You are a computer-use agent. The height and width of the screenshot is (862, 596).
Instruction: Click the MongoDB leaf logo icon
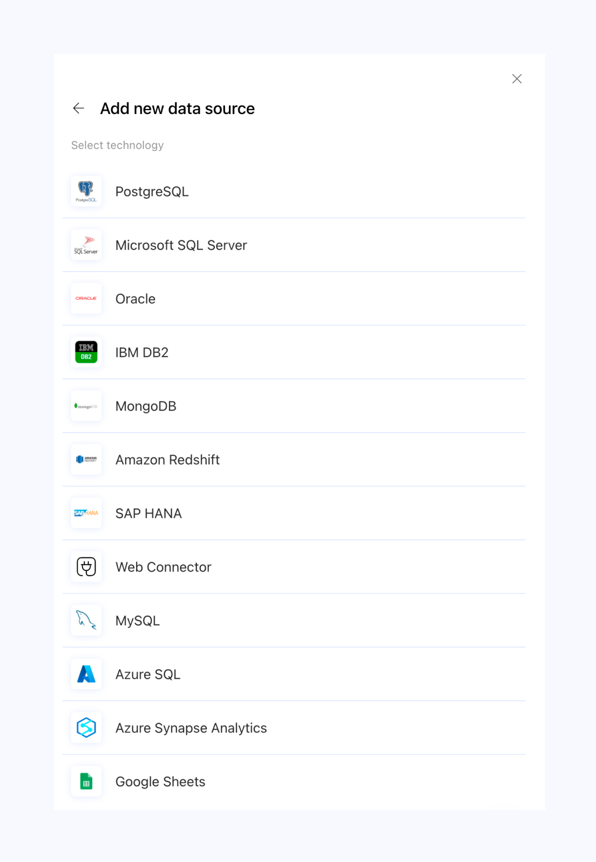tap(86, 406)
